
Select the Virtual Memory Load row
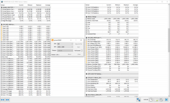26,13
